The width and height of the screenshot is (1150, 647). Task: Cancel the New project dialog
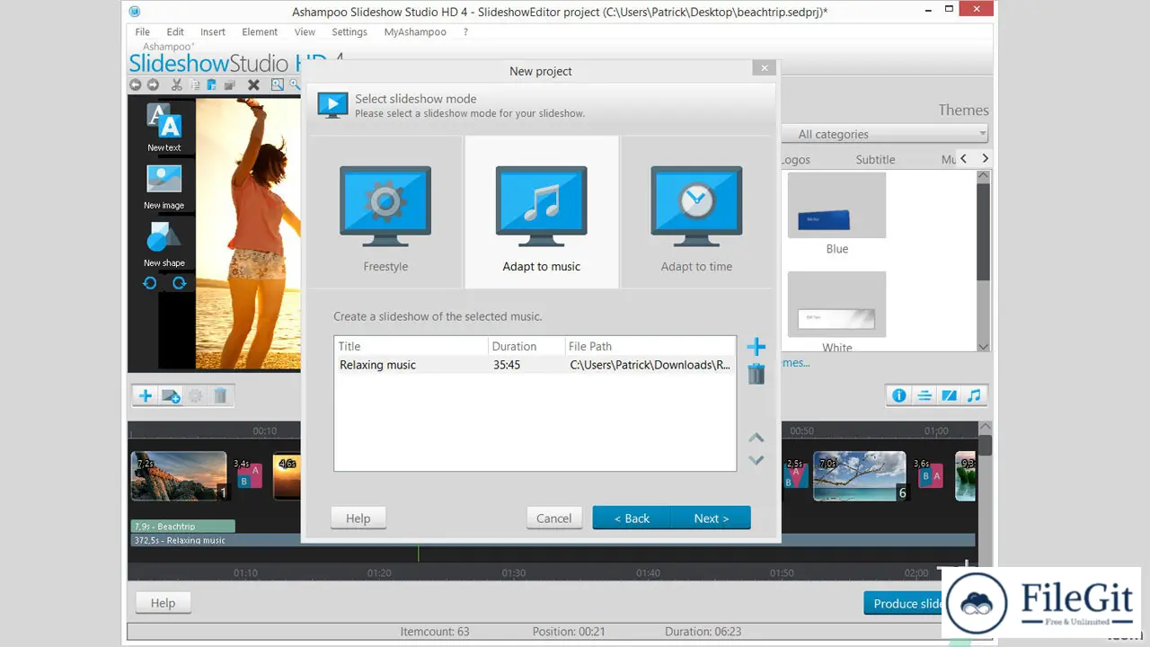[x=554, y=518]
